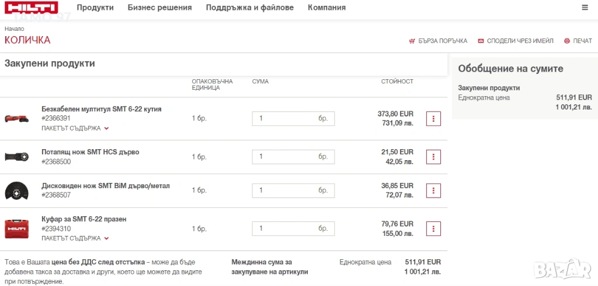Screen dimensions: 598x286
Task: Open the Бизнес решения menu
Action: (159, 8)
